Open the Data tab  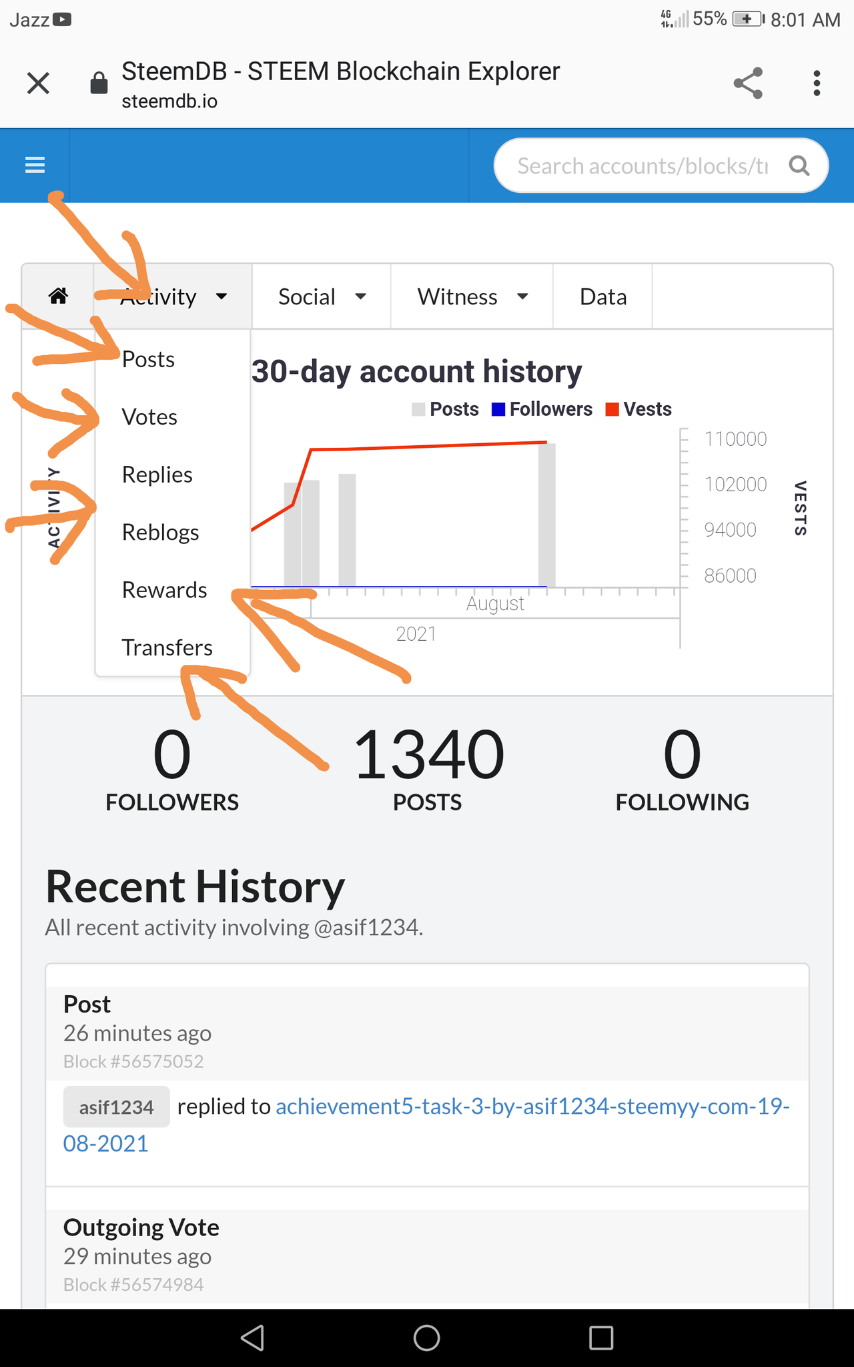pyautogui.click(x=603, y=296)
